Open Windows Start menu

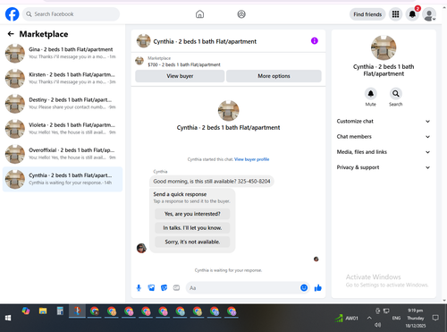[x=8, y=318]
